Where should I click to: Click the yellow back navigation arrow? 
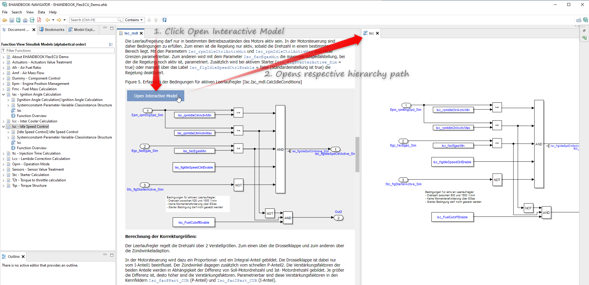click(x=47, y=20)
